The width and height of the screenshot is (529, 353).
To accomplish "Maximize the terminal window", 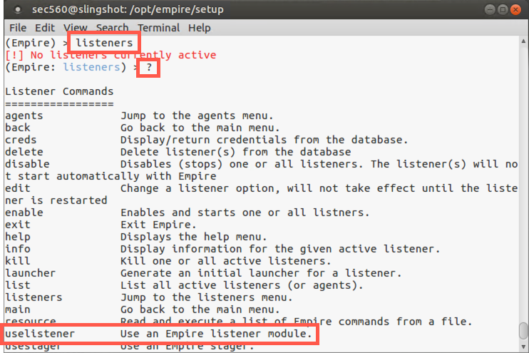I will pos(503,10).
